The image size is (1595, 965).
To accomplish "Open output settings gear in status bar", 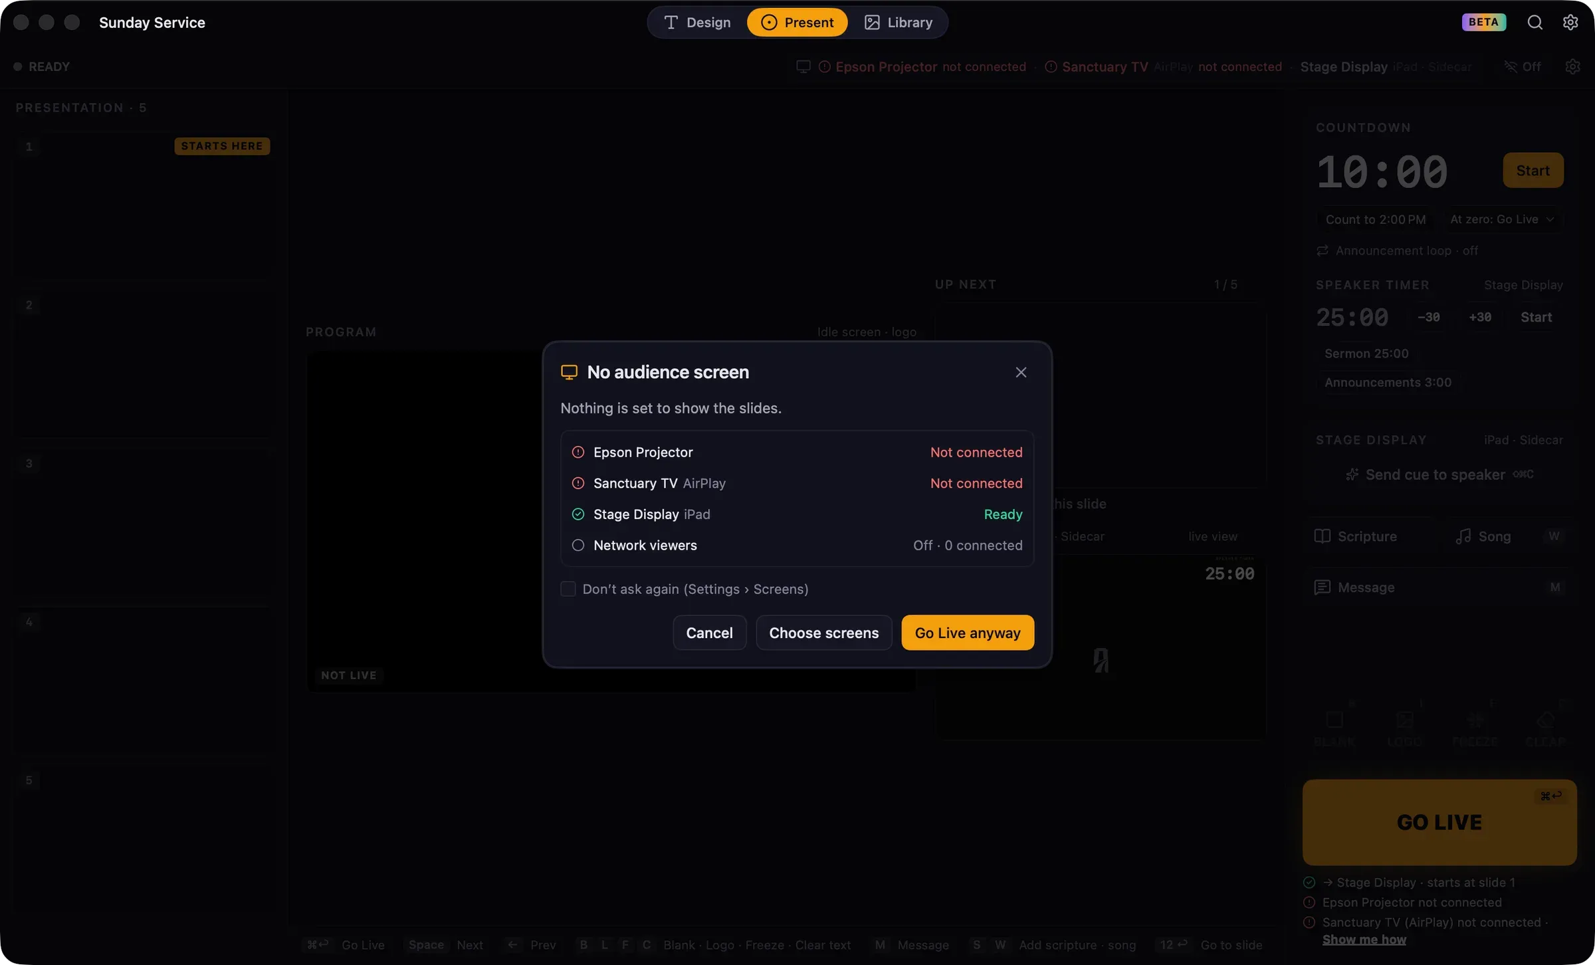I will tap(1572, 66).
